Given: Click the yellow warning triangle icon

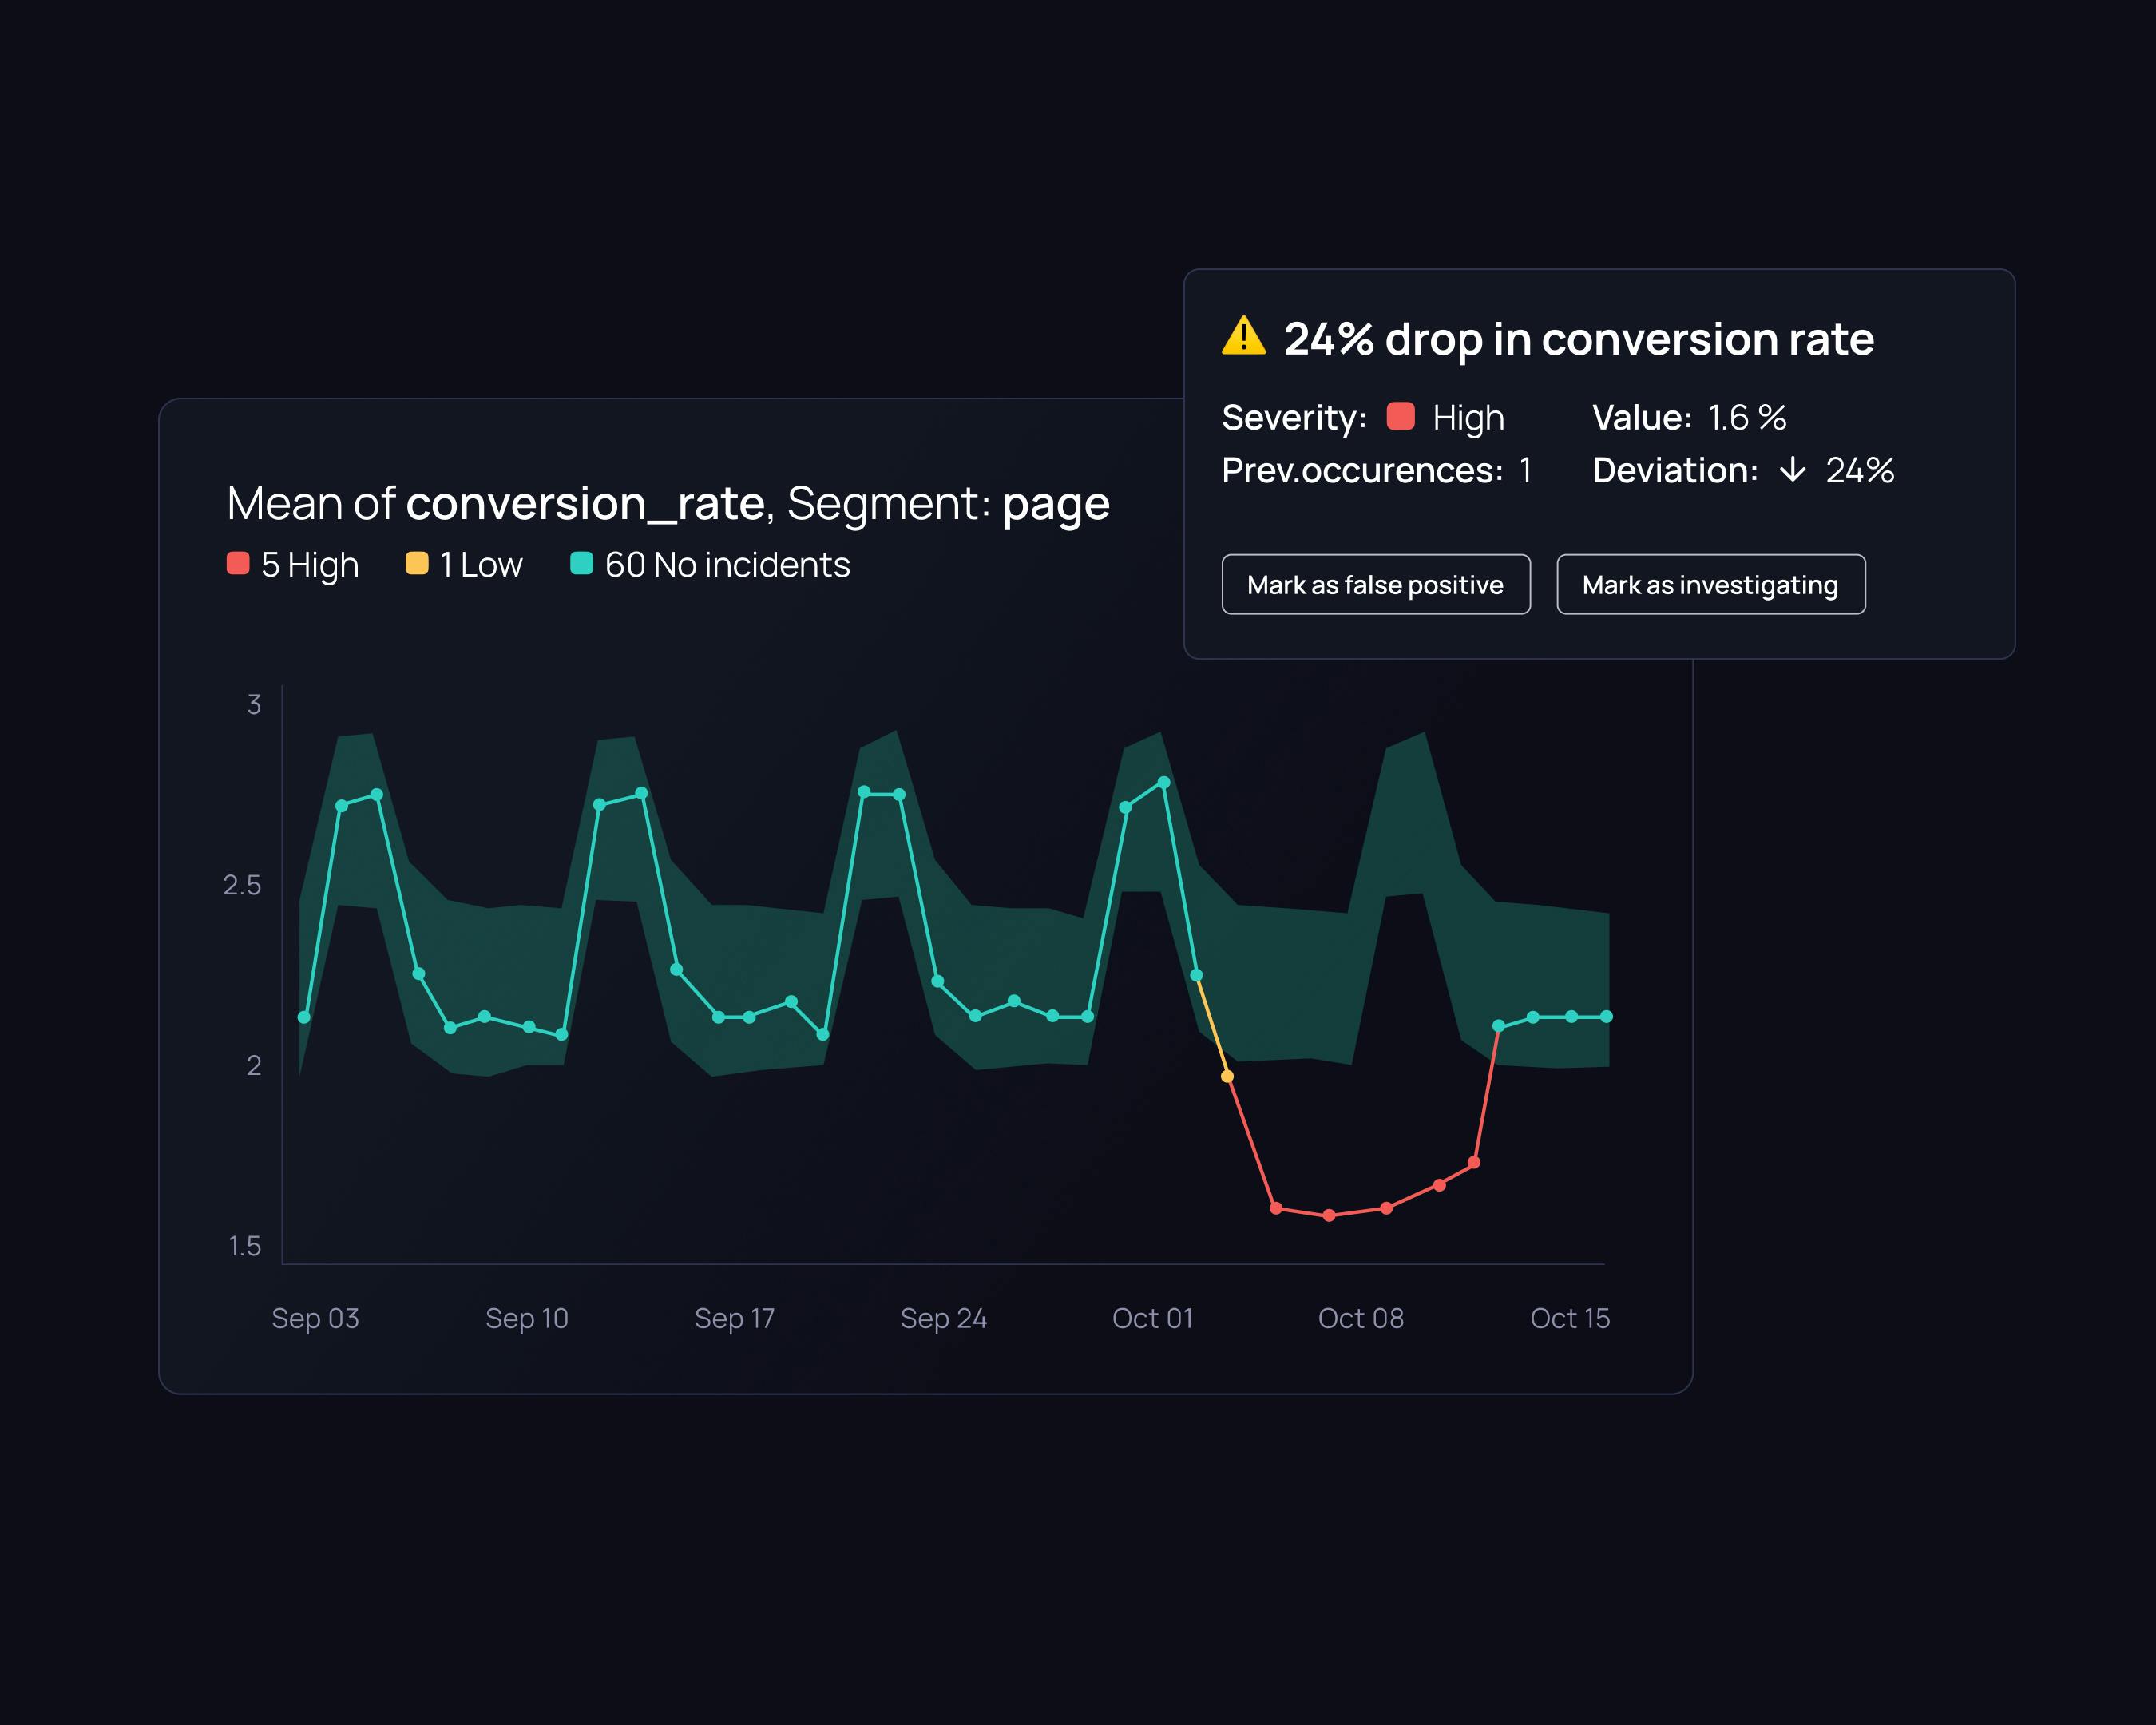Looking at the screenshot, I should tap(1243, 337).
